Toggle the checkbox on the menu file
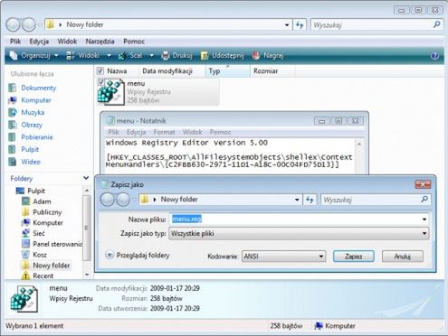Viewport: 448px width, 336px height. click(x=100, y=81)
